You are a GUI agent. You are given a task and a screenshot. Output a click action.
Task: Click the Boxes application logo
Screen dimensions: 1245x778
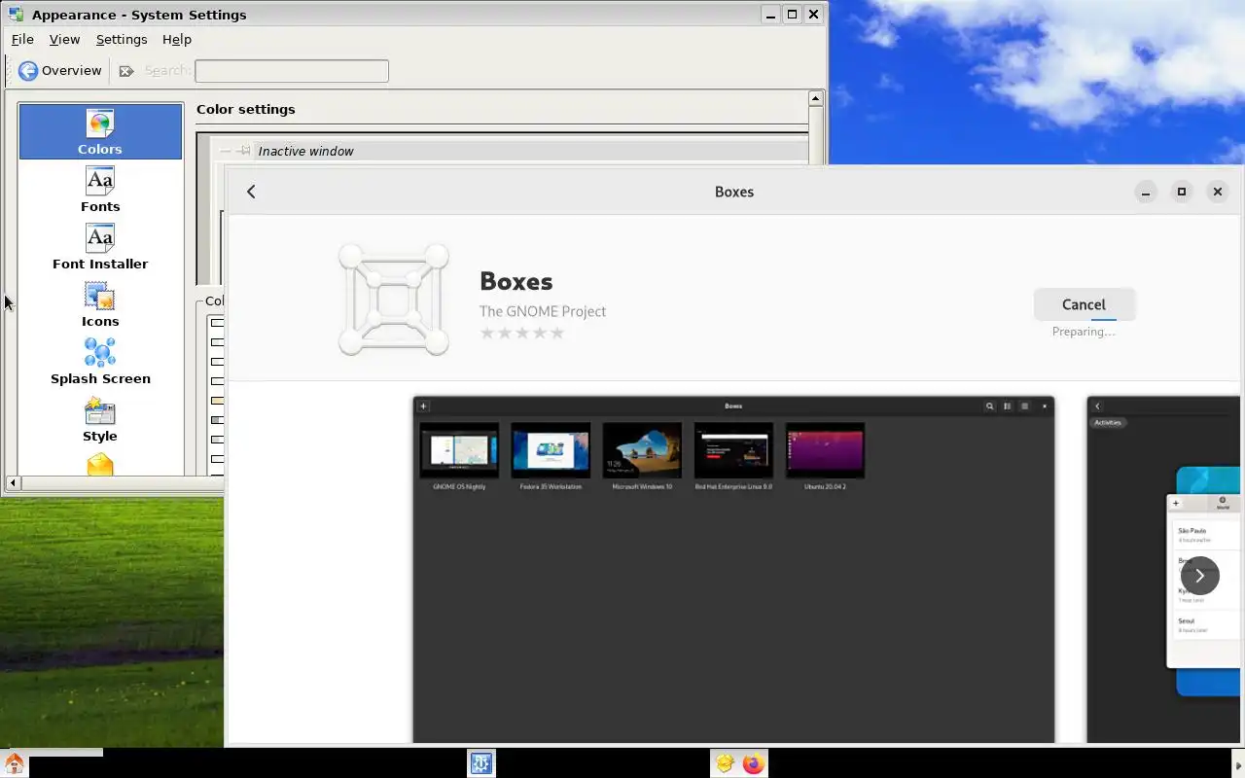(x=394, y=300)
